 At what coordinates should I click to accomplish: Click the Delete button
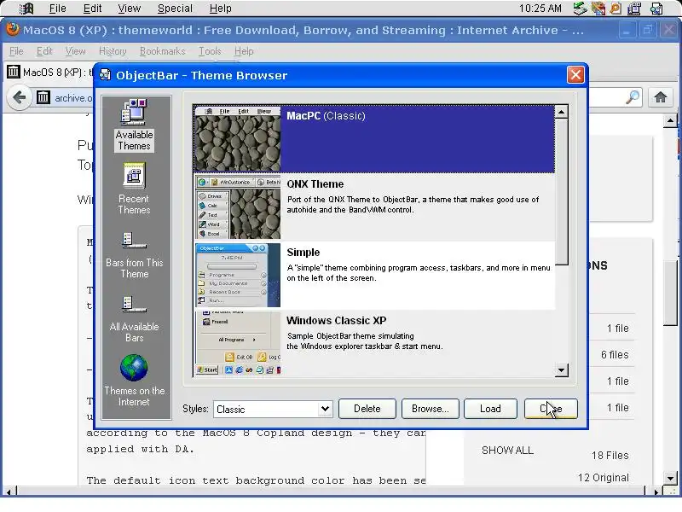(x=367, y=409)
